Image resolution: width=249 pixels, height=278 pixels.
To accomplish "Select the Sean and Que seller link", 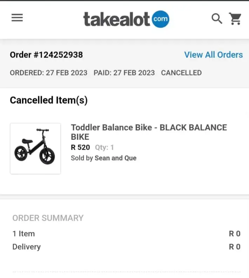I will point(115,158).
